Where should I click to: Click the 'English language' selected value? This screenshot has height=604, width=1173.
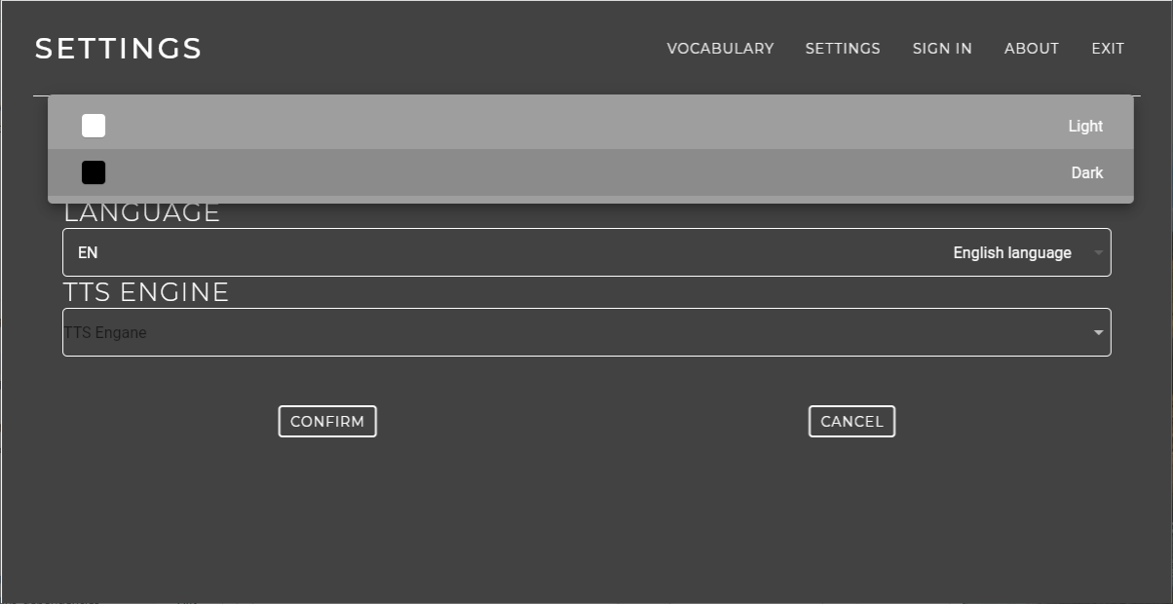(x=1011, y=252)
